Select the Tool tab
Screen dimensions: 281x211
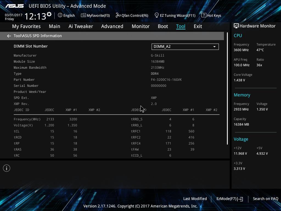pos(181,26)
